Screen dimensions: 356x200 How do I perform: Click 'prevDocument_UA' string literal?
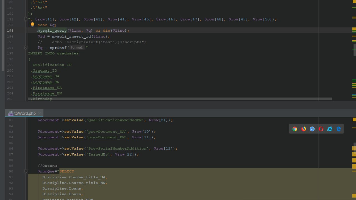point(107,132)
